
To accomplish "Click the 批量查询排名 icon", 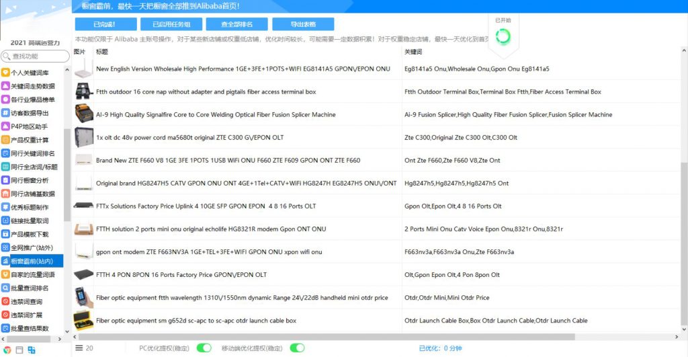I will 5,288.
